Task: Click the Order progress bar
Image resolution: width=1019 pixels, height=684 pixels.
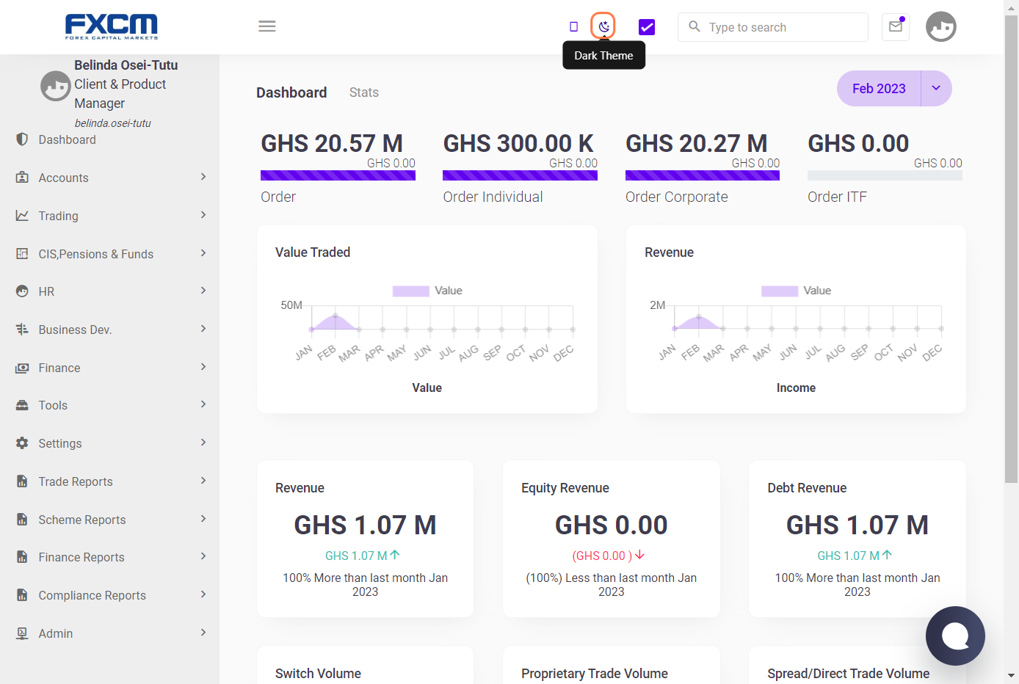Action: click(338, 175)
